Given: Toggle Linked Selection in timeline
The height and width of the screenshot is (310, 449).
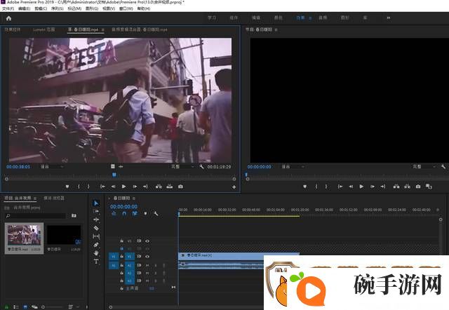Looking at the screenshot, I should click(x=135, y=213).
